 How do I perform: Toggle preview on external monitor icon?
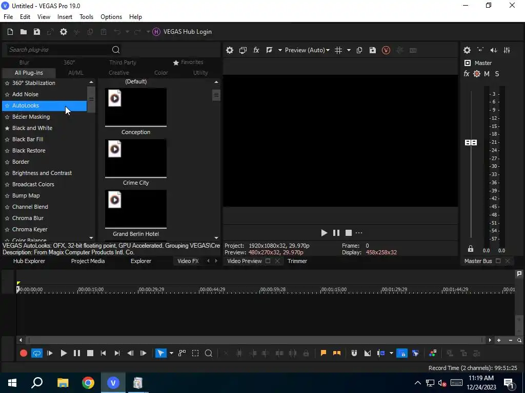[x=243, y=50]
